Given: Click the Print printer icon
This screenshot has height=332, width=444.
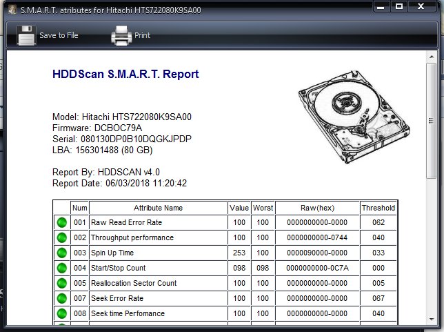Looking at the screenshot, I should pyautogui.click(x=121, y=35).
